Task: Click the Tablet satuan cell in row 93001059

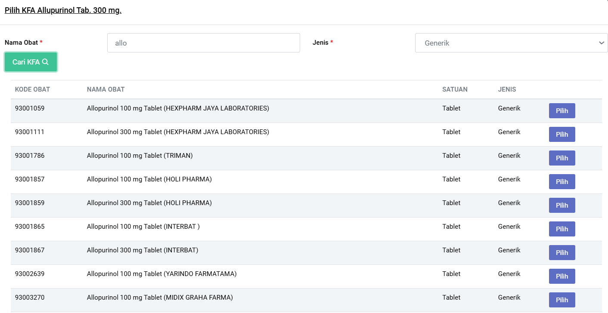Action: [451, 108]
